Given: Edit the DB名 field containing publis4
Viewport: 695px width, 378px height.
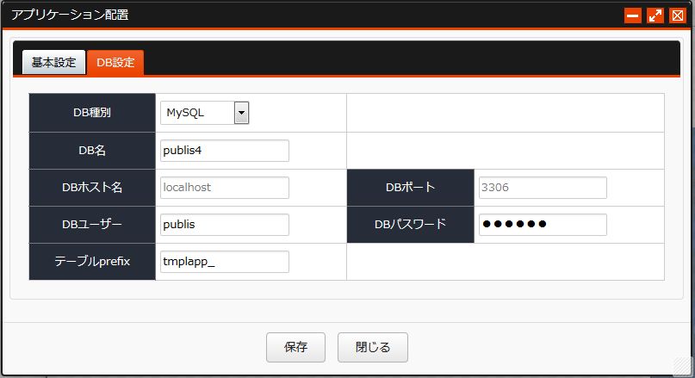Looking at the screenshot, I should pyautogui.click(x=225, y=151).
